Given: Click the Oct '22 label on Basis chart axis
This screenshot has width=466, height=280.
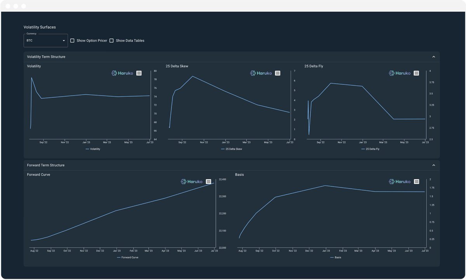Looking at the screenshot, I should [276, 251].
